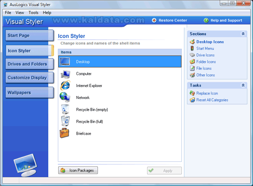The image size is (253, 186).
Task: Switch to Wallpapers section
Action: point(30,93)
